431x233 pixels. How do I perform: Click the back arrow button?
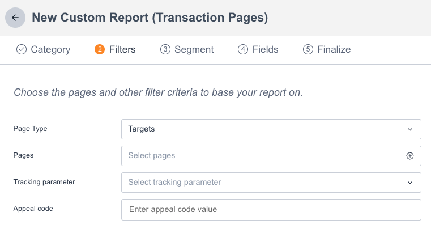[15, 18]
